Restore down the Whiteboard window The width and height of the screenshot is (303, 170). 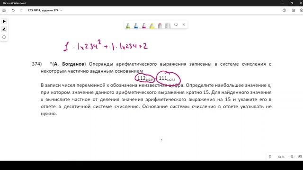(x=292, y=3)
